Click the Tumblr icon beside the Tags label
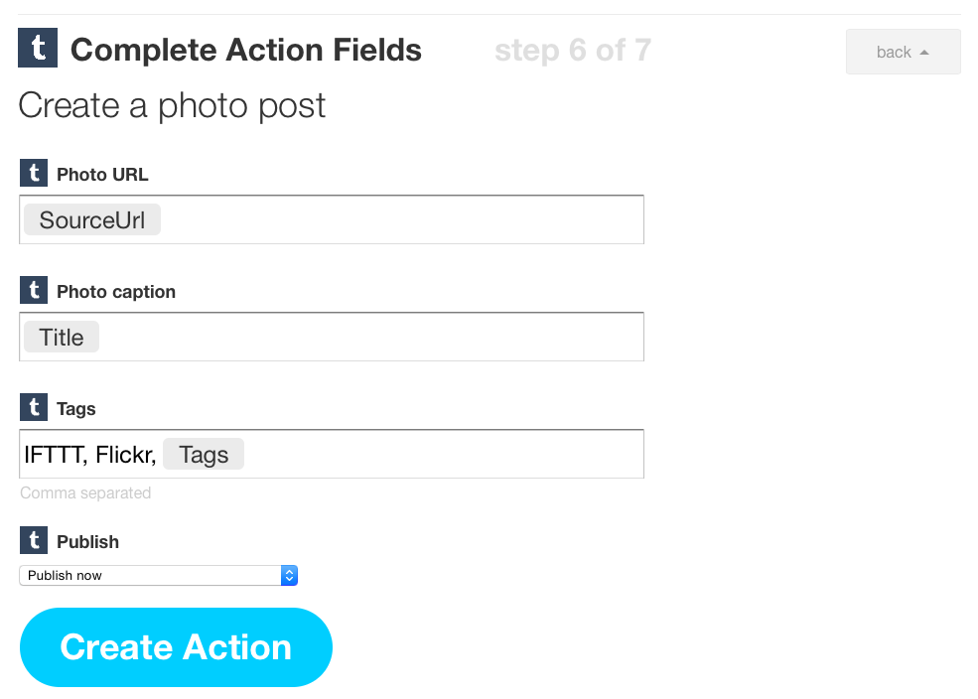This screenshot has width=978, height=699. 34,408
